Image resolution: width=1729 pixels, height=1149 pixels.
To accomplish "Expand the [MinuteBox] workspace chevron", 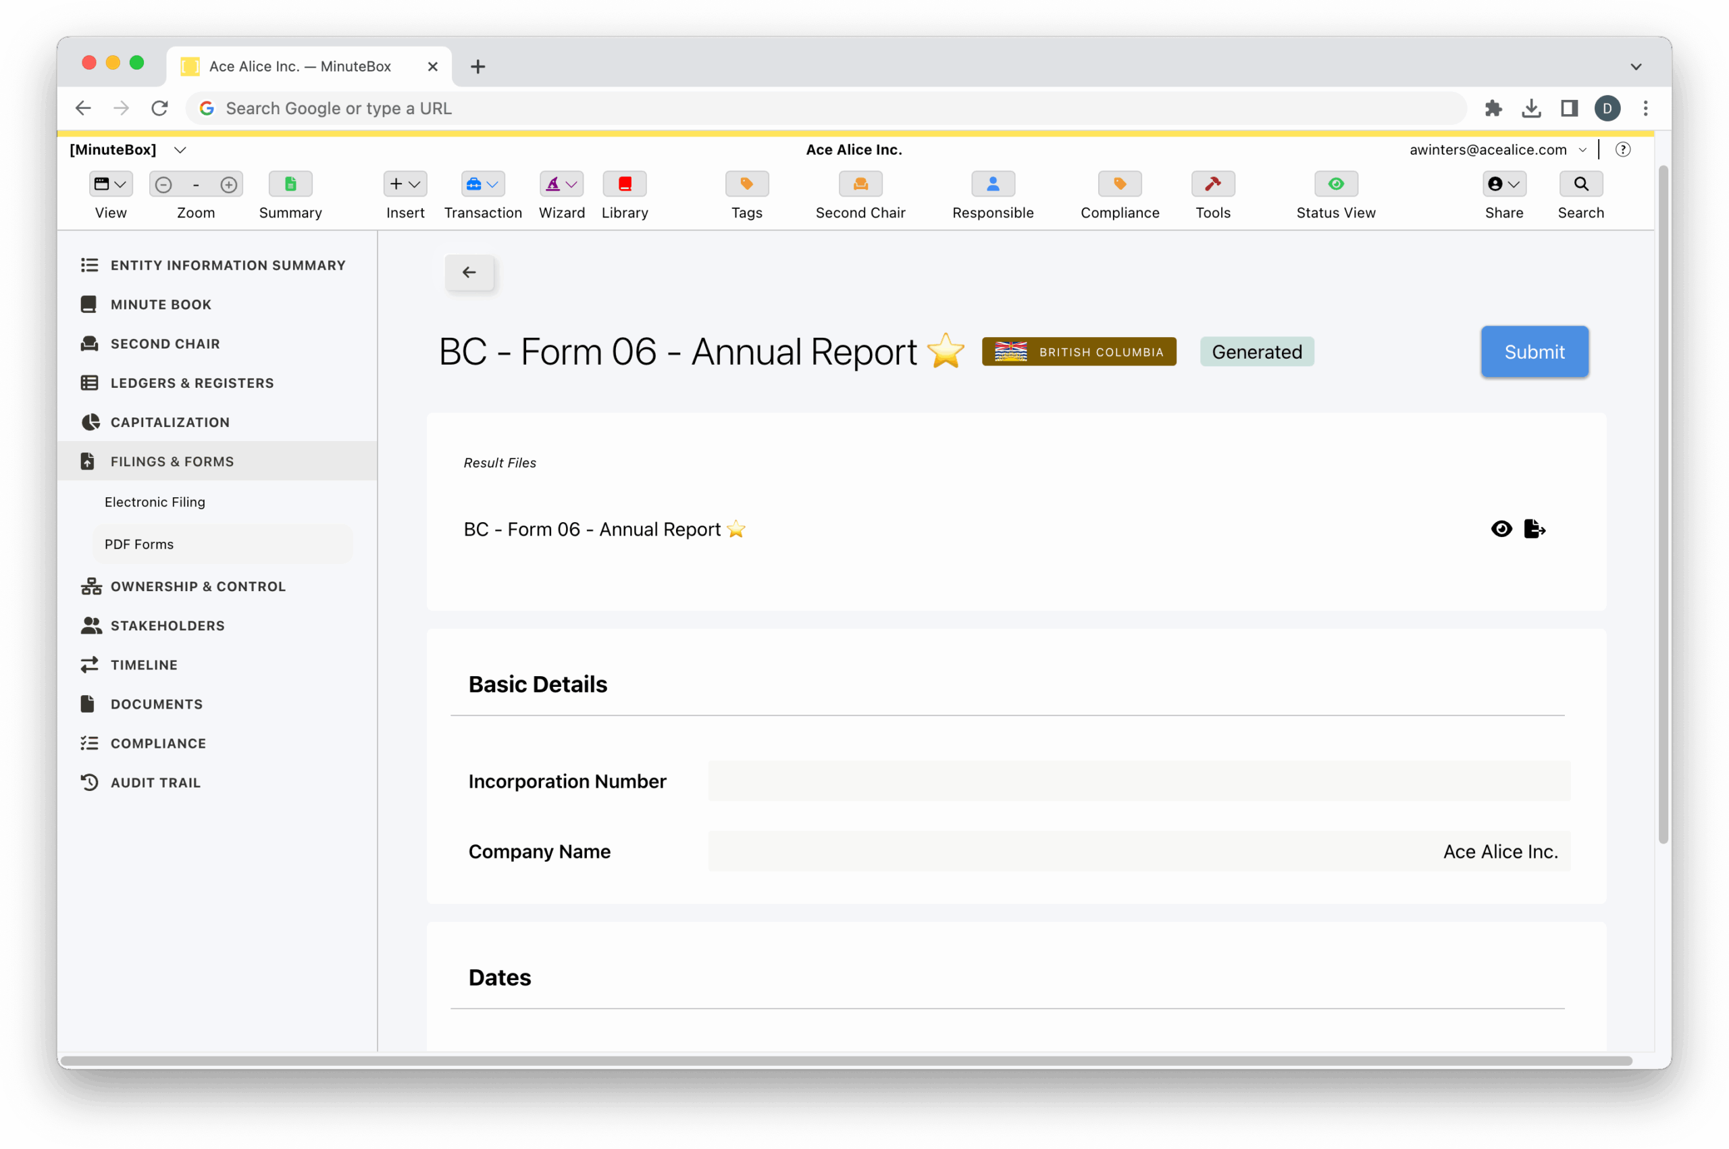I will coord(180,150).
